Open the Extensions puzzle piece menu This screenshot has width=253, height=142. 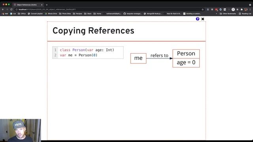coord(242,9)
